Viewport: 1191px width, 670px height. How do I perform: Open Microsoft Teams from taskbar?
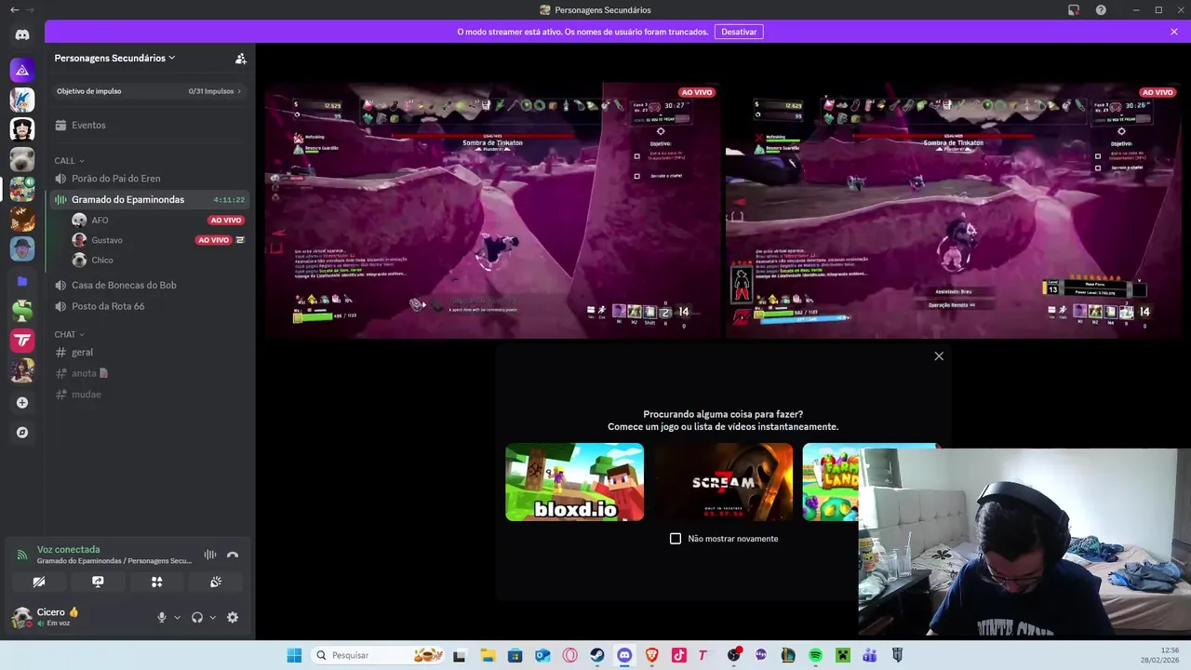pyautogui.click(x=870, y=655)
